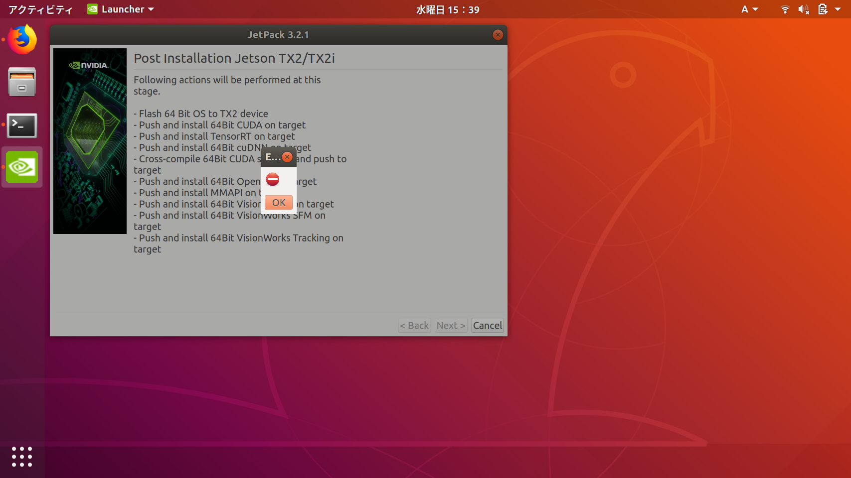This screenshot has width=851, height=478.
Task: Click the < Back button
Action: pyautogui.click(x=414, y=326)
